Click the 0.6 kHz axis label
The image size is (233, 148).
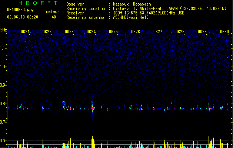point(3,141)
